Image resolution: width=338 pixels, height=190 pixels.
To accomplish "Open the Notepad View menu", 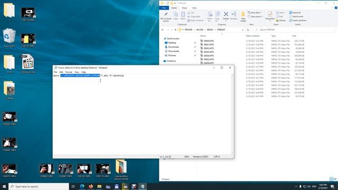I will [x=77, y=72].
